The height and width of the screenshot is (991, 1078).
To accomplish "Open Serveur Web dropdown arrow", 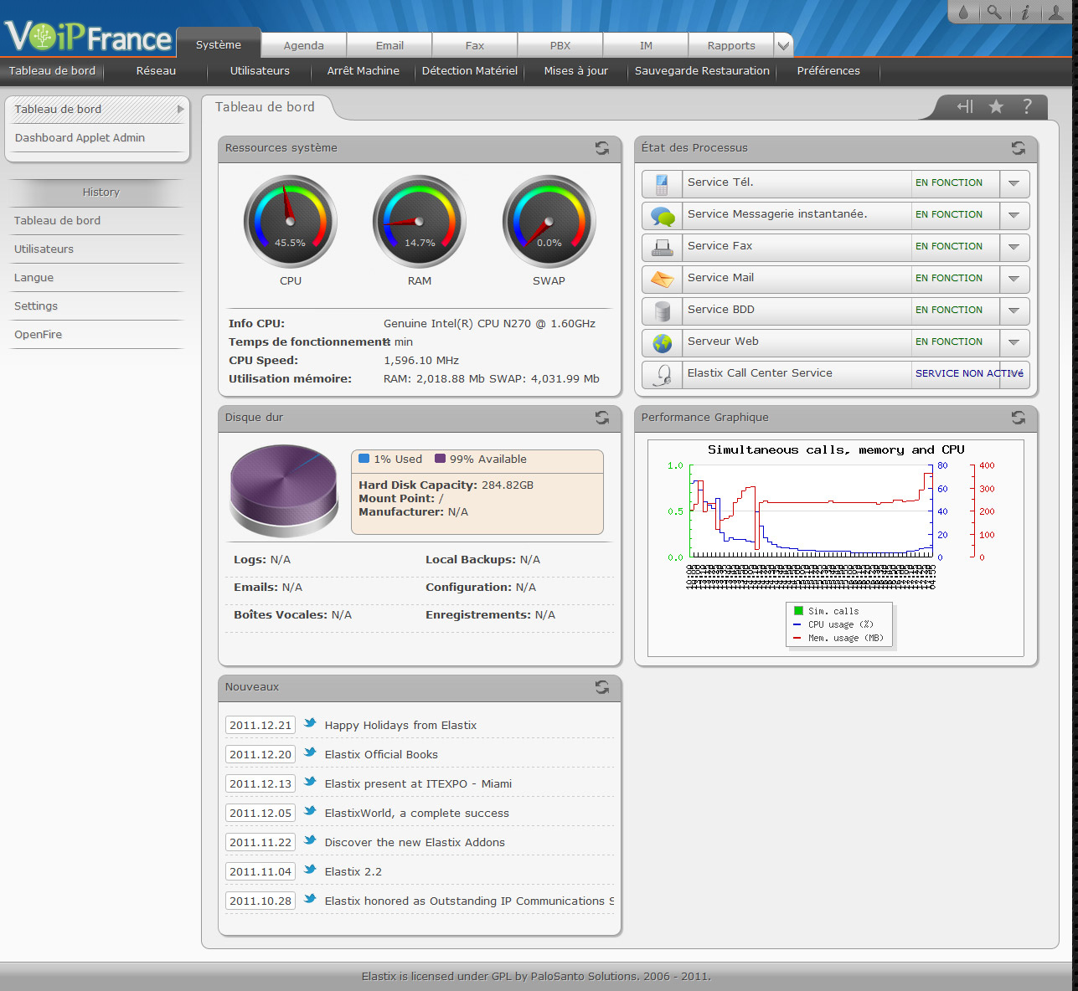I will tap(1014, 342).
